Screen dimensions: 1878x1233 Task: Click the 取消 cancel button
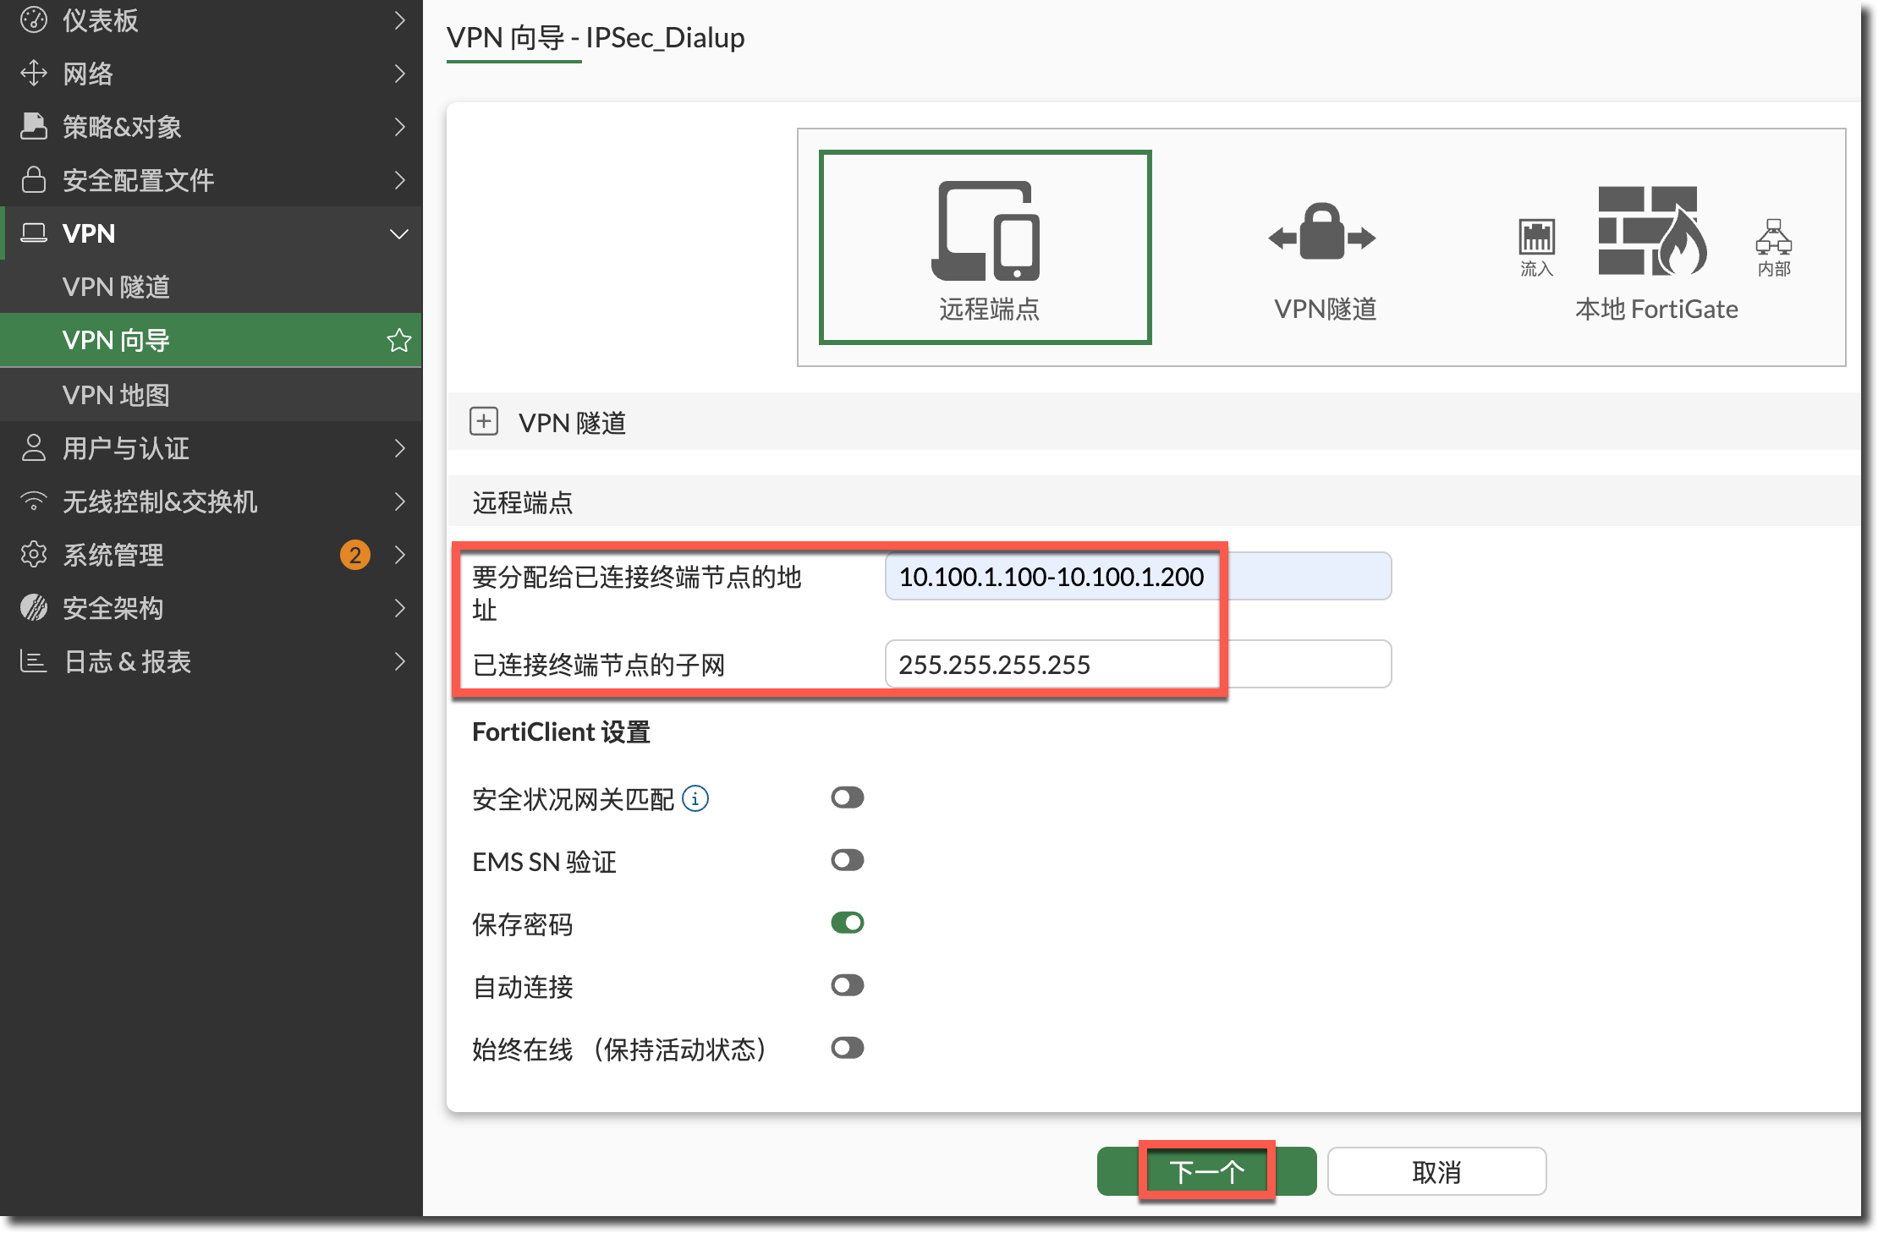click(1436, 1171)
